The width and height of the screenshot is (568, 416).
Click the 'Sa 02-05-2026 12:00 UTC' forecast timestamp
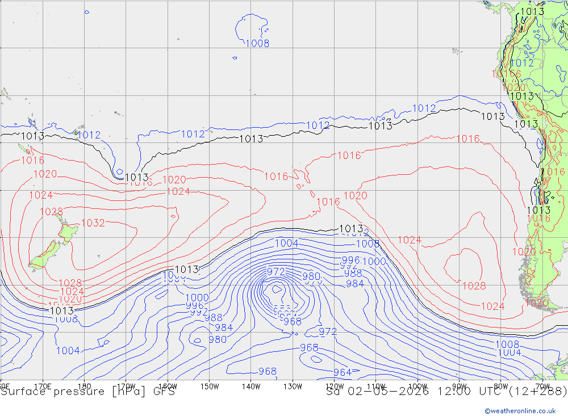click(416, 392)
